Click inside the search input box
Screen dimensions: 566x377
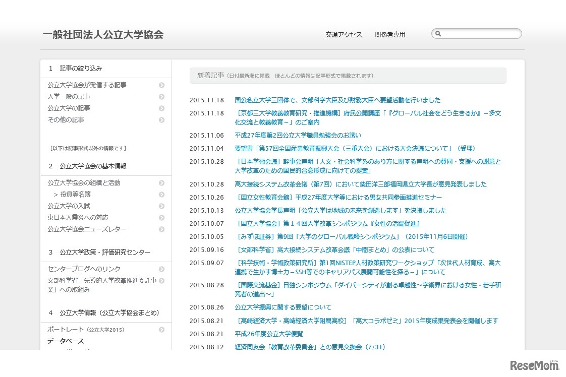tap(479, 33)
